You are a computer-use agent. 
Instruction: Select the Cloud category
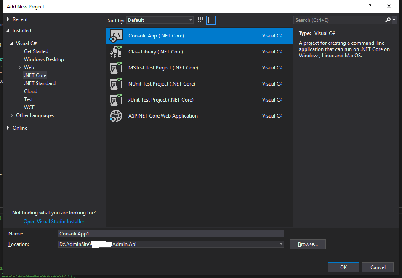(x=31, y=91)
